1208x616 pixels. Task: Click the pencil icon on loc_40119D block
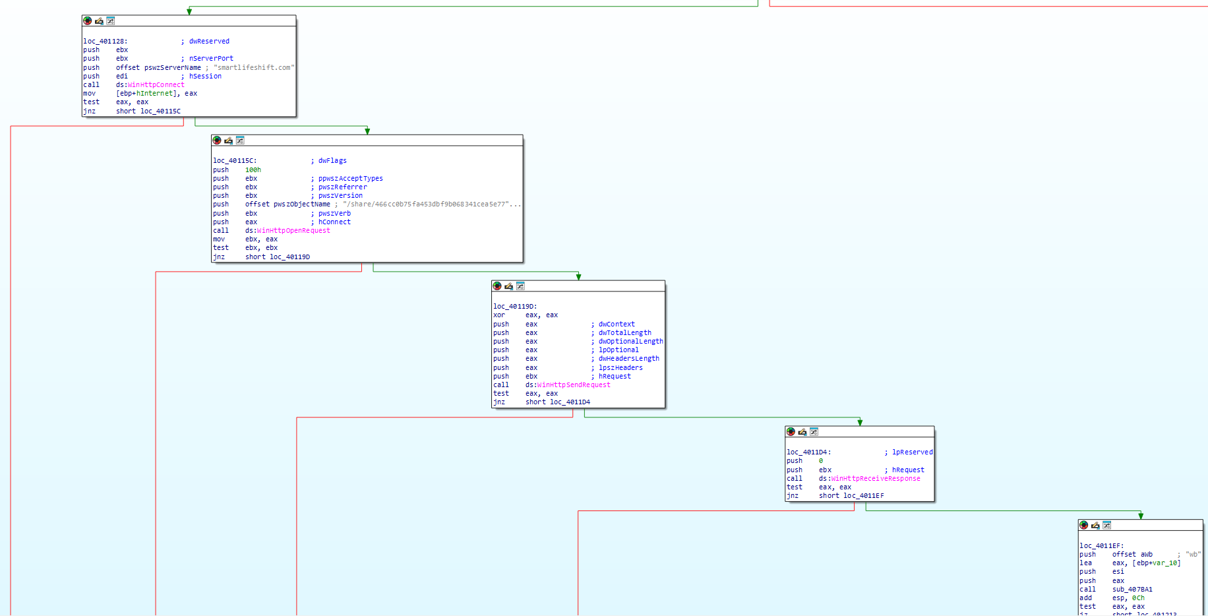tap(508, 286)
